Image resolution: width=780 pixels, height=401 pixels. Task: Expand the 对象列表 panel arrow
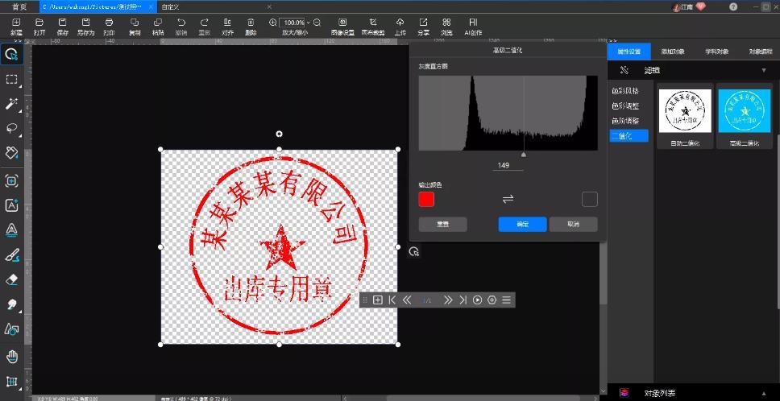coord(764,393)
